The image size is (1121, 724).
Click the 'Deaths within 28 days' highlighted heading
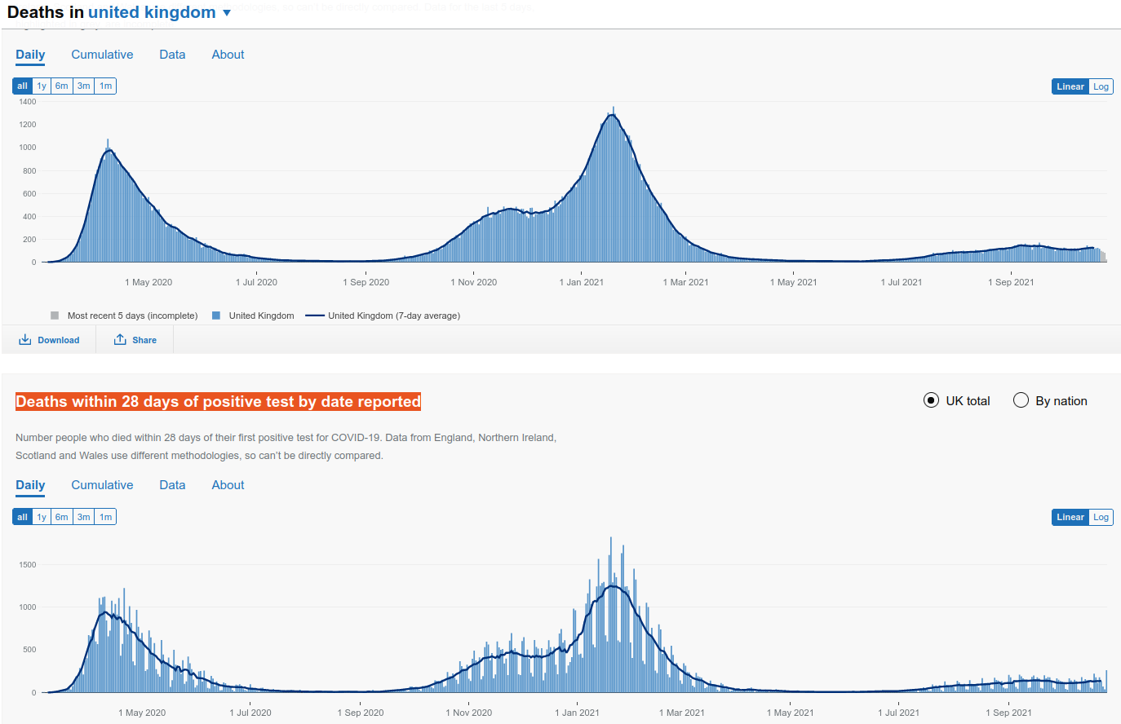[218, 401]
